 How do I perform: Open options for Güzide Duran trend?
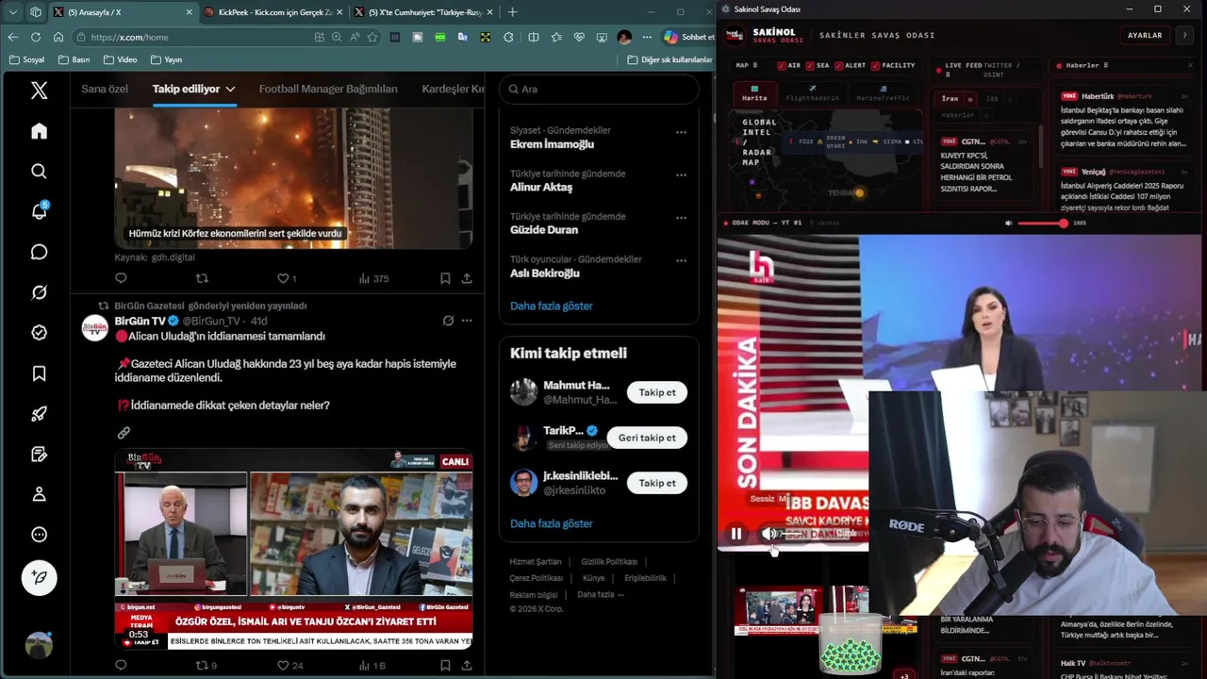pos(681,219)
